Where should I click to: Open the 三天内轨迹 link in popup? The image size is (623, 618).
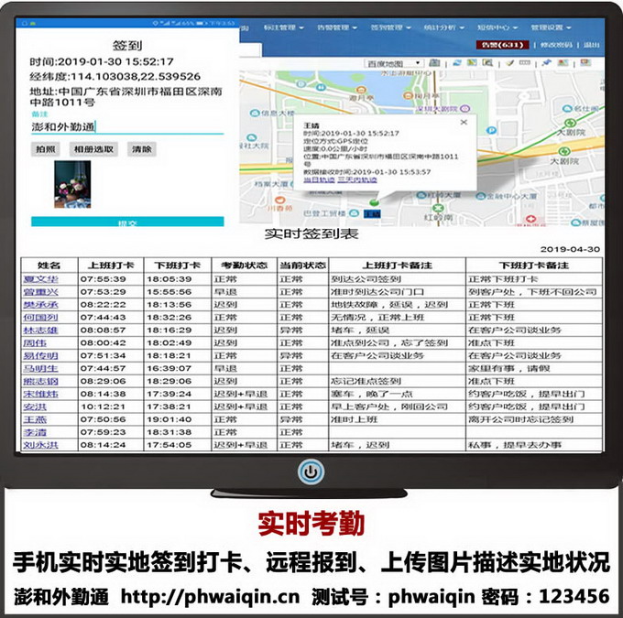pyautogui.click(x=357, y=180)
